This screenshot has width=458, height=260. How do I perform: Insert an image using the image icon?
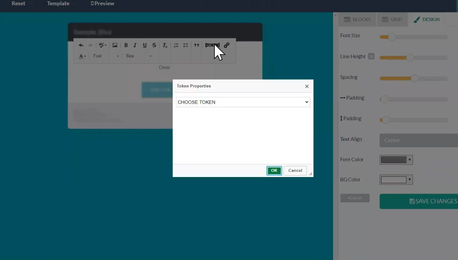click(x=115, y=45)
